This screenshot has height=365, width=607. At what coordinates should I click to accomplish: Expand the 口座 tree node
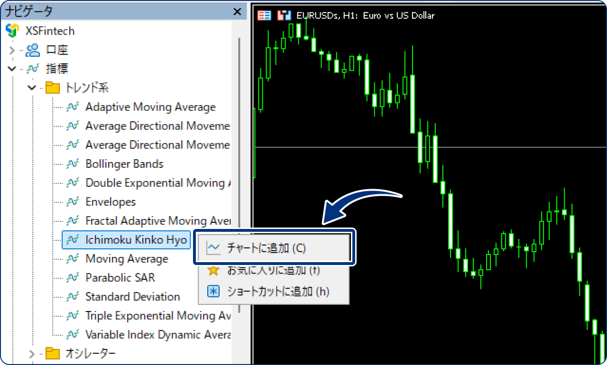point(11,50)
